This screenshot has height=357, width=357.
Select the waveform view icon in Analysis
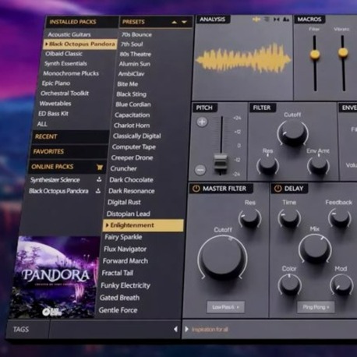[x=256, y=19]
